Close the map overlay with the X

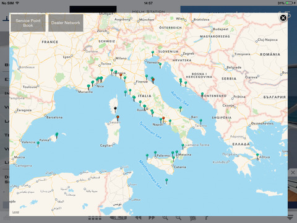[283, 18]
